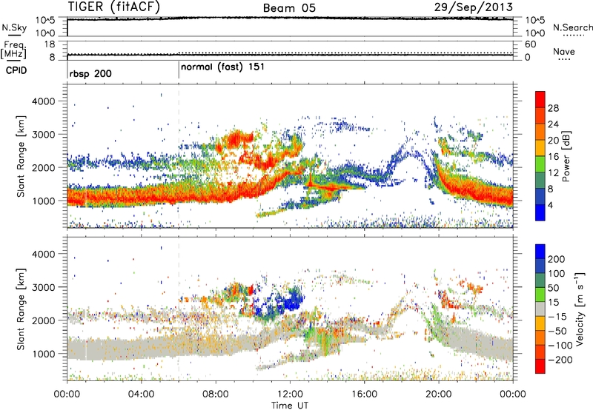The image size is (593, 410).
Task: Click the "12:00" time tick label
Action: click(x=290, y=394)
